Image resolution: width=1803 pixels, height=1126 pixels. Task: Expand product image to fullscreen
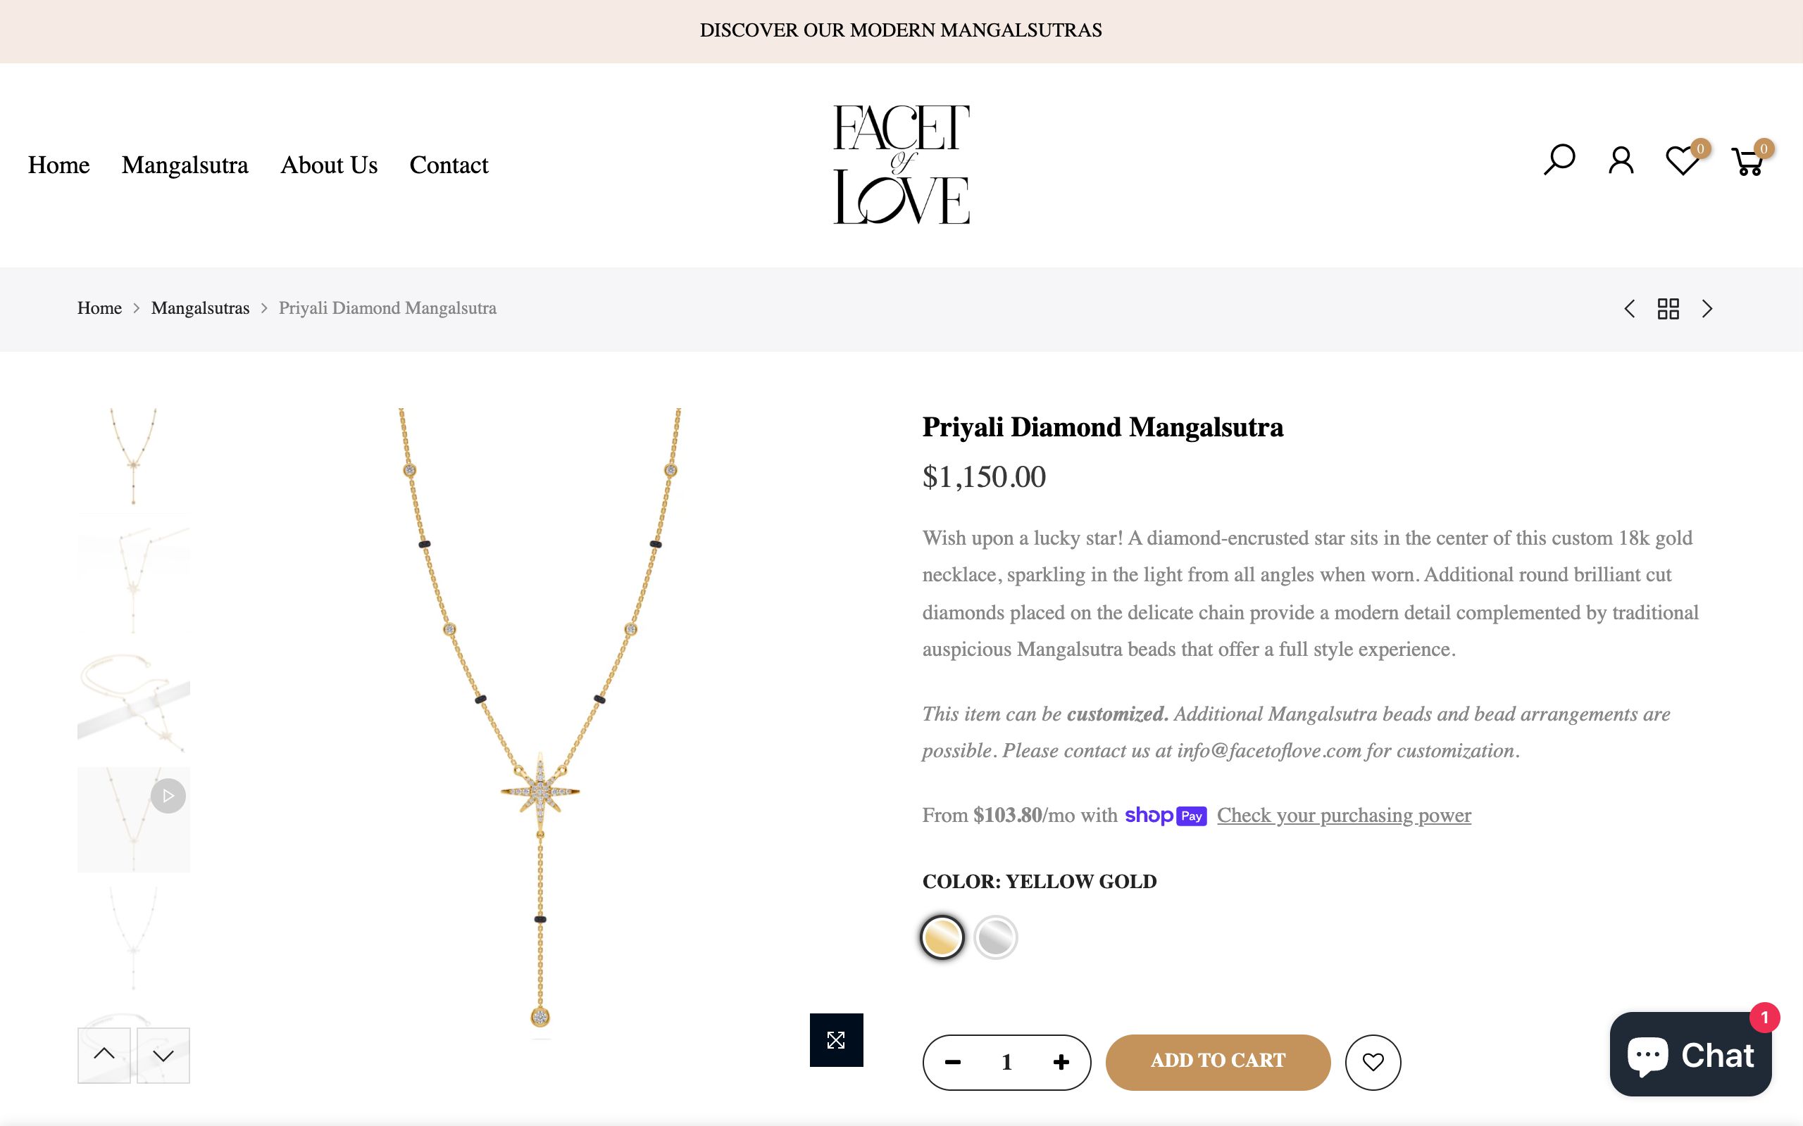click(x=836, y=1039)
